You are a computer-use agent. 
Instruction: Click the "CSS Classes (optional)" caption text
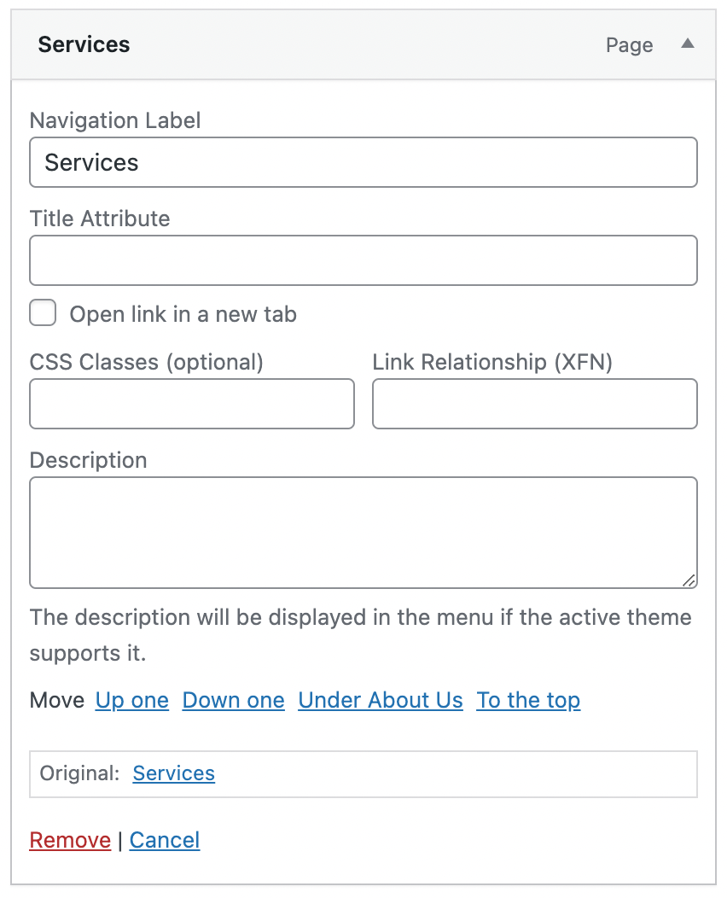pos(146,362)
